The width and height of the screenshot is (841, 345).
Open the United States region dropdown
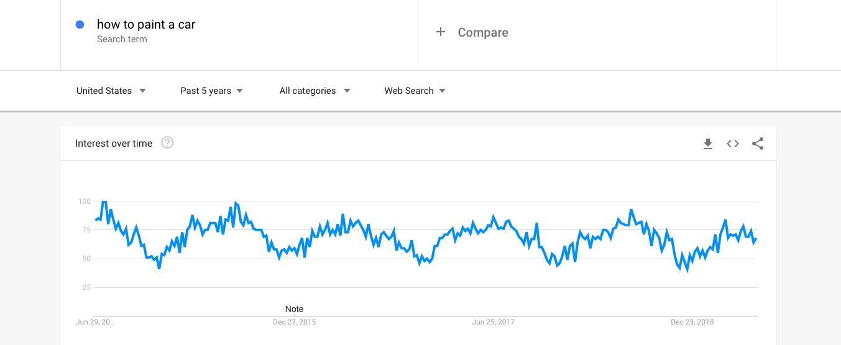pyautogui.click(x=111, y=91)
